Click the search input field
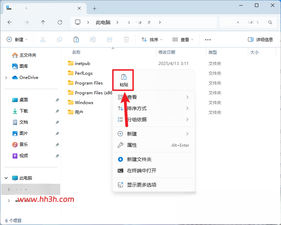281x225 pixels. pyautogui.click(x=248, y=22)
